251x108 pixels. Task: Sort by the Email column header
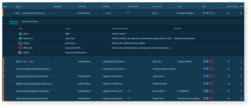[18, 7]
